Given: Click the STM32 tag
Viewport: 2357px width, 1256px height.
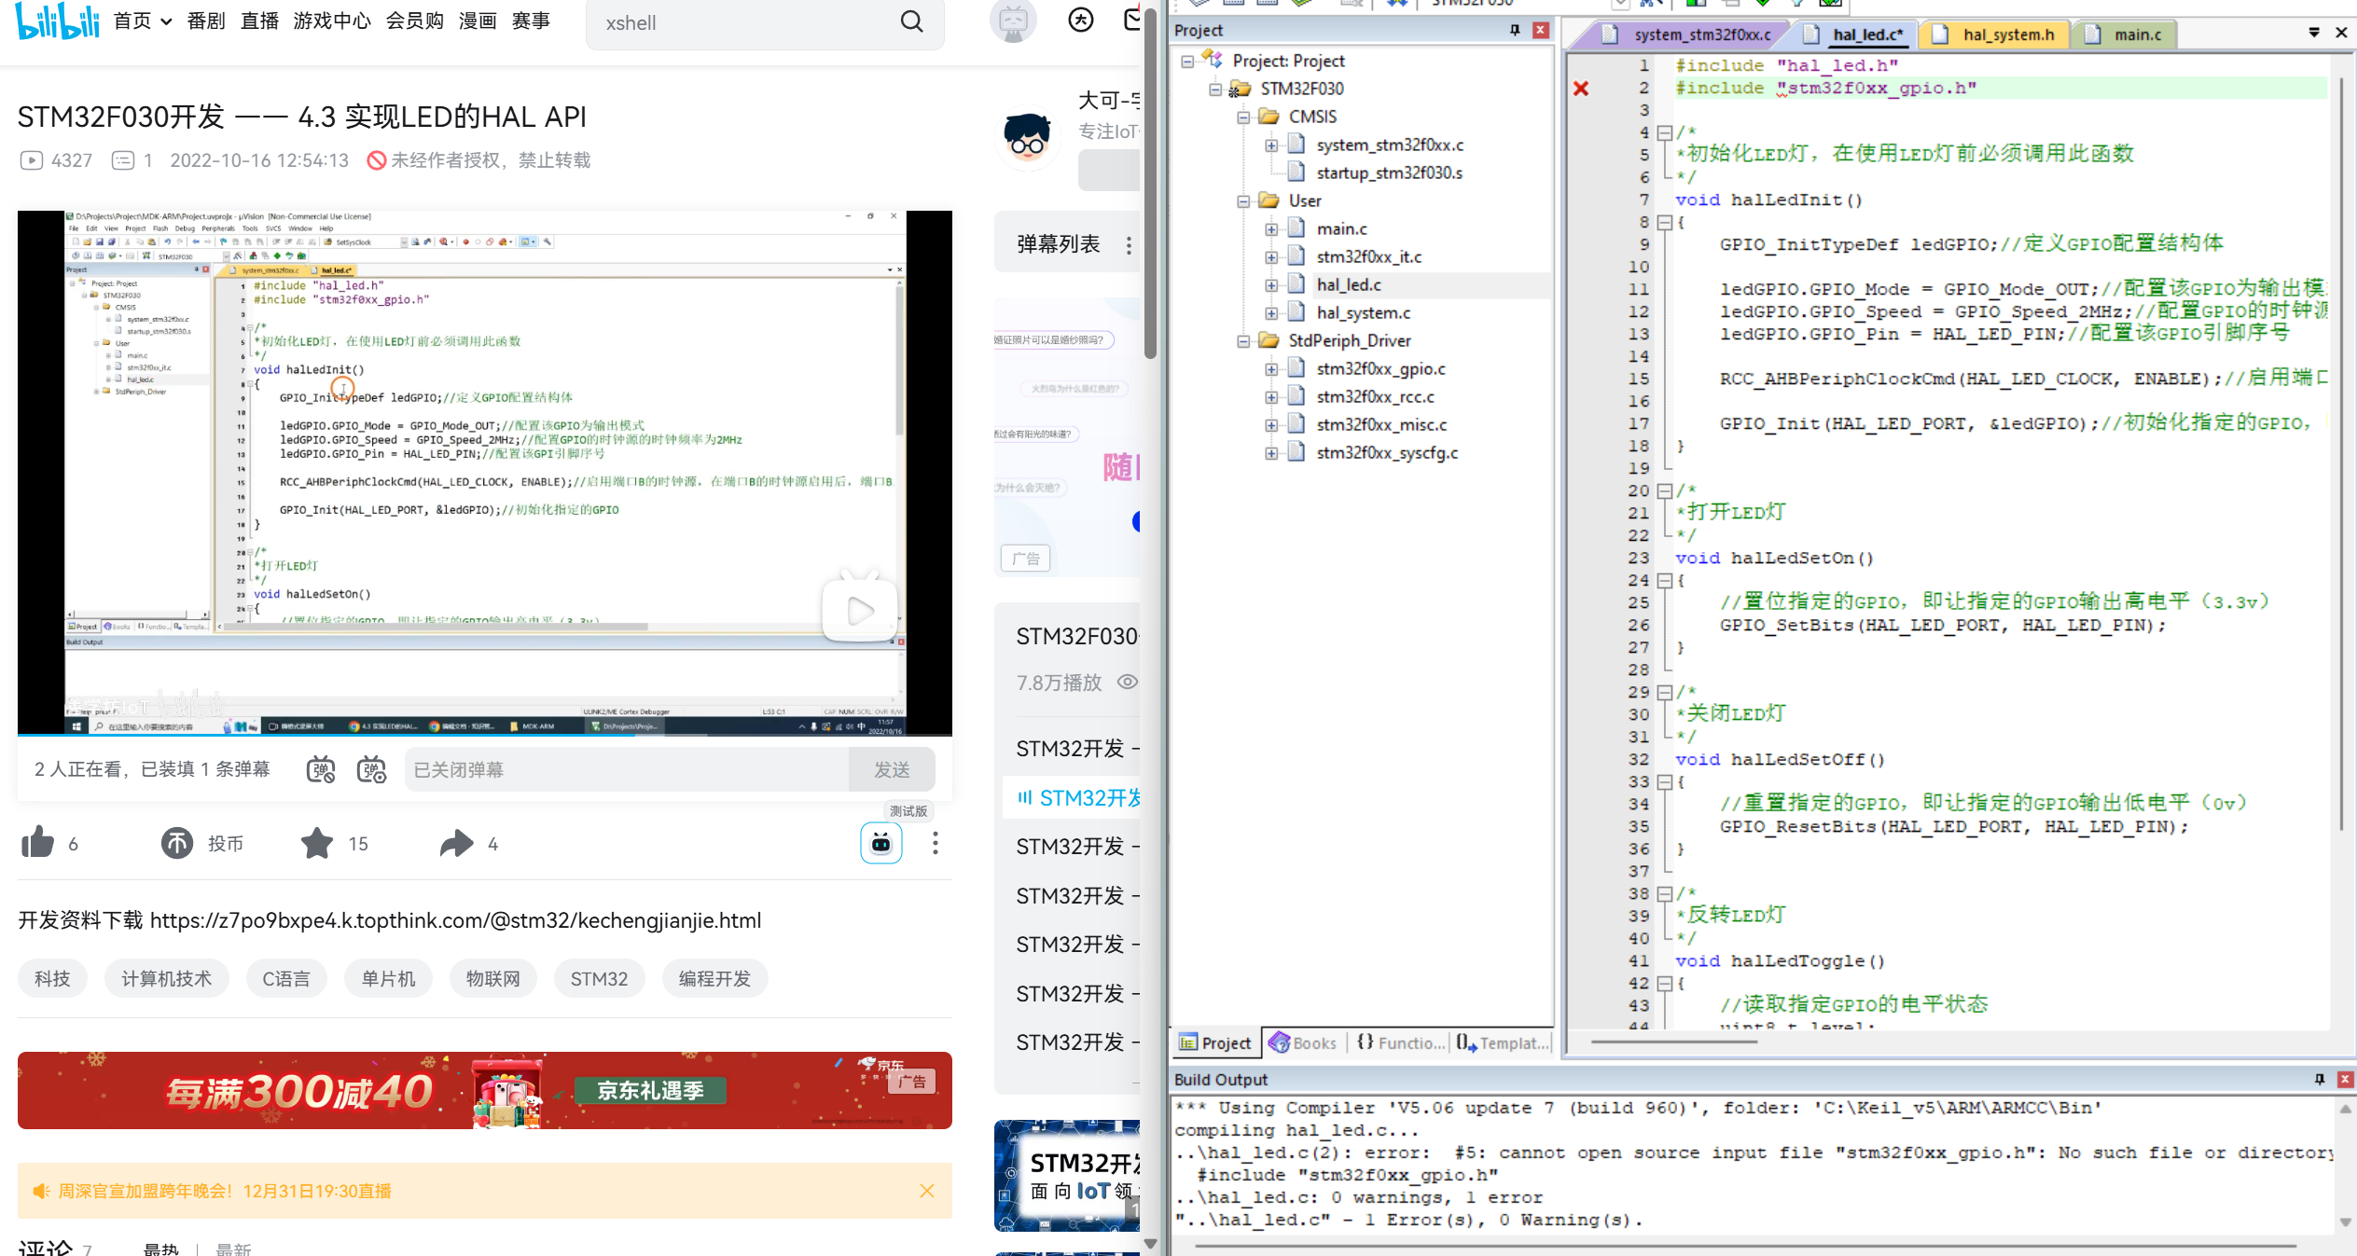Looking at the screenshot, I should pos(599,978).
